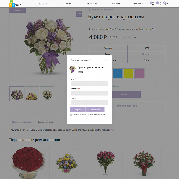Click the Почта input field

tap(89, 102)
